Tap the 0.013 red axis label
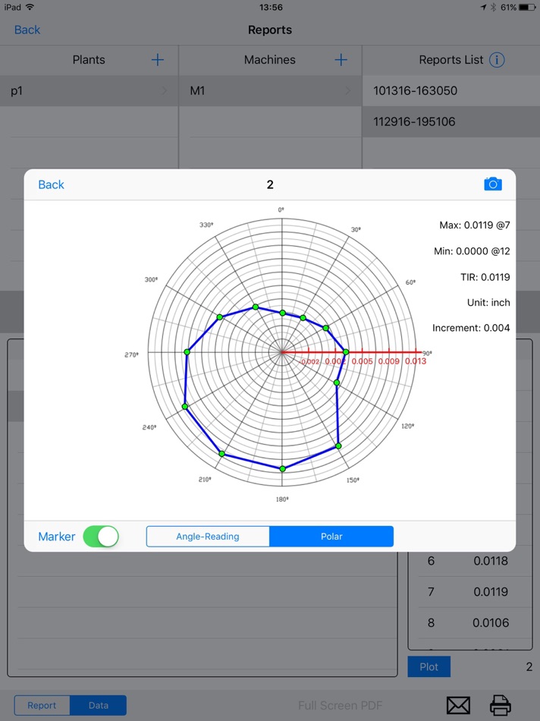 tap(416, 361)
